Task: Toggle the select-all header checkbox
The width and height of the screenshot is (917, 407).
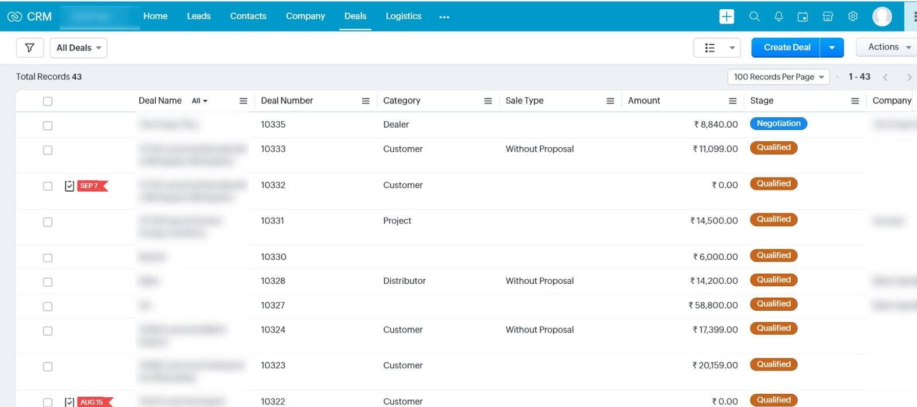Action: point(48,101)
